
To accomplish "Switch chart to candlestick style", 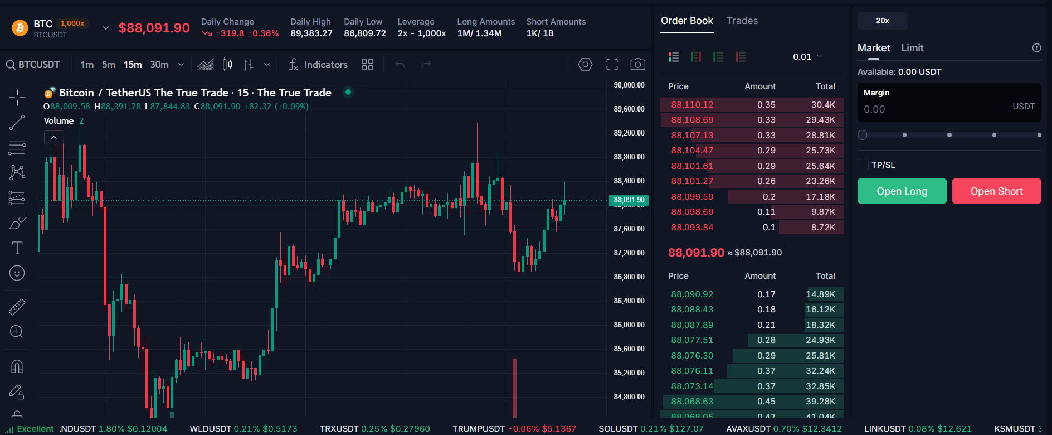I will [227, 65].
